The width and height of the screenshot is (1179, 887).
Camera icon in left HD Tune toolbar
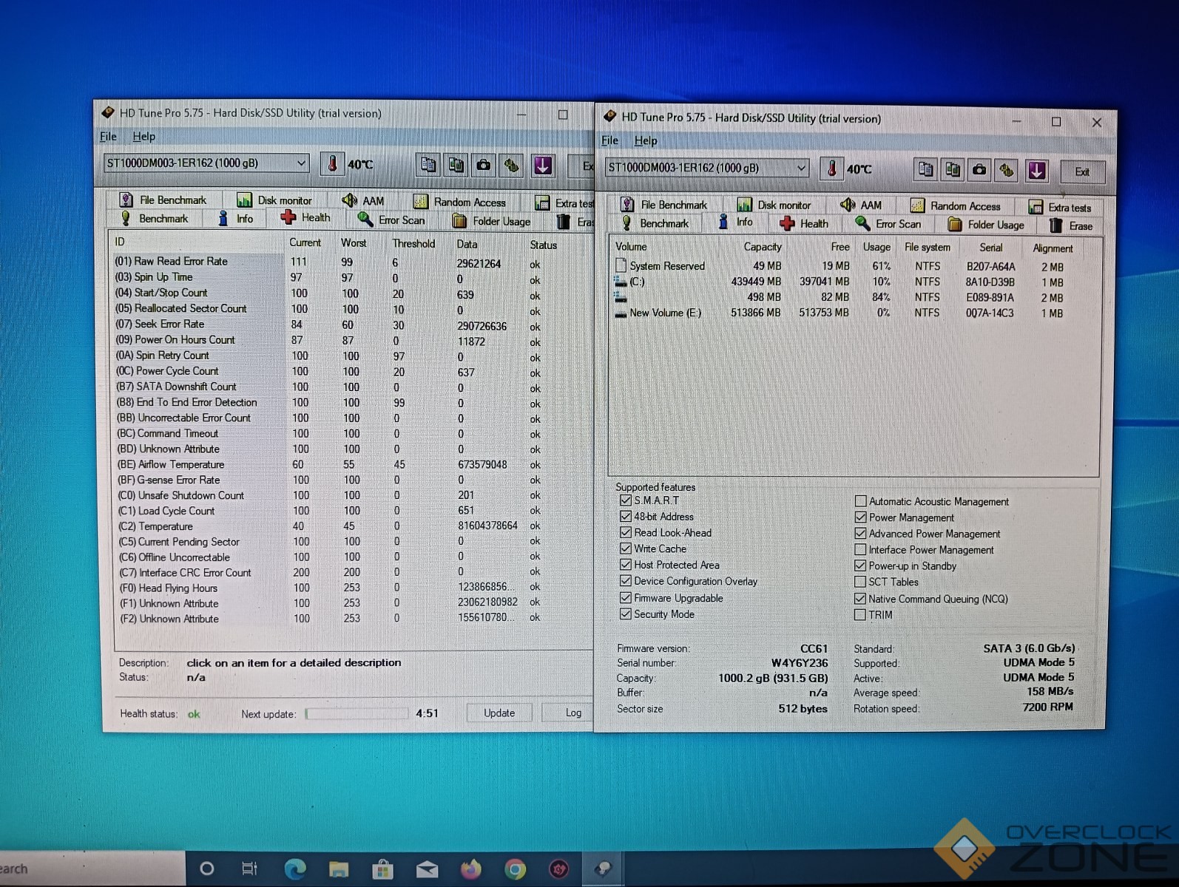(483, 165)
